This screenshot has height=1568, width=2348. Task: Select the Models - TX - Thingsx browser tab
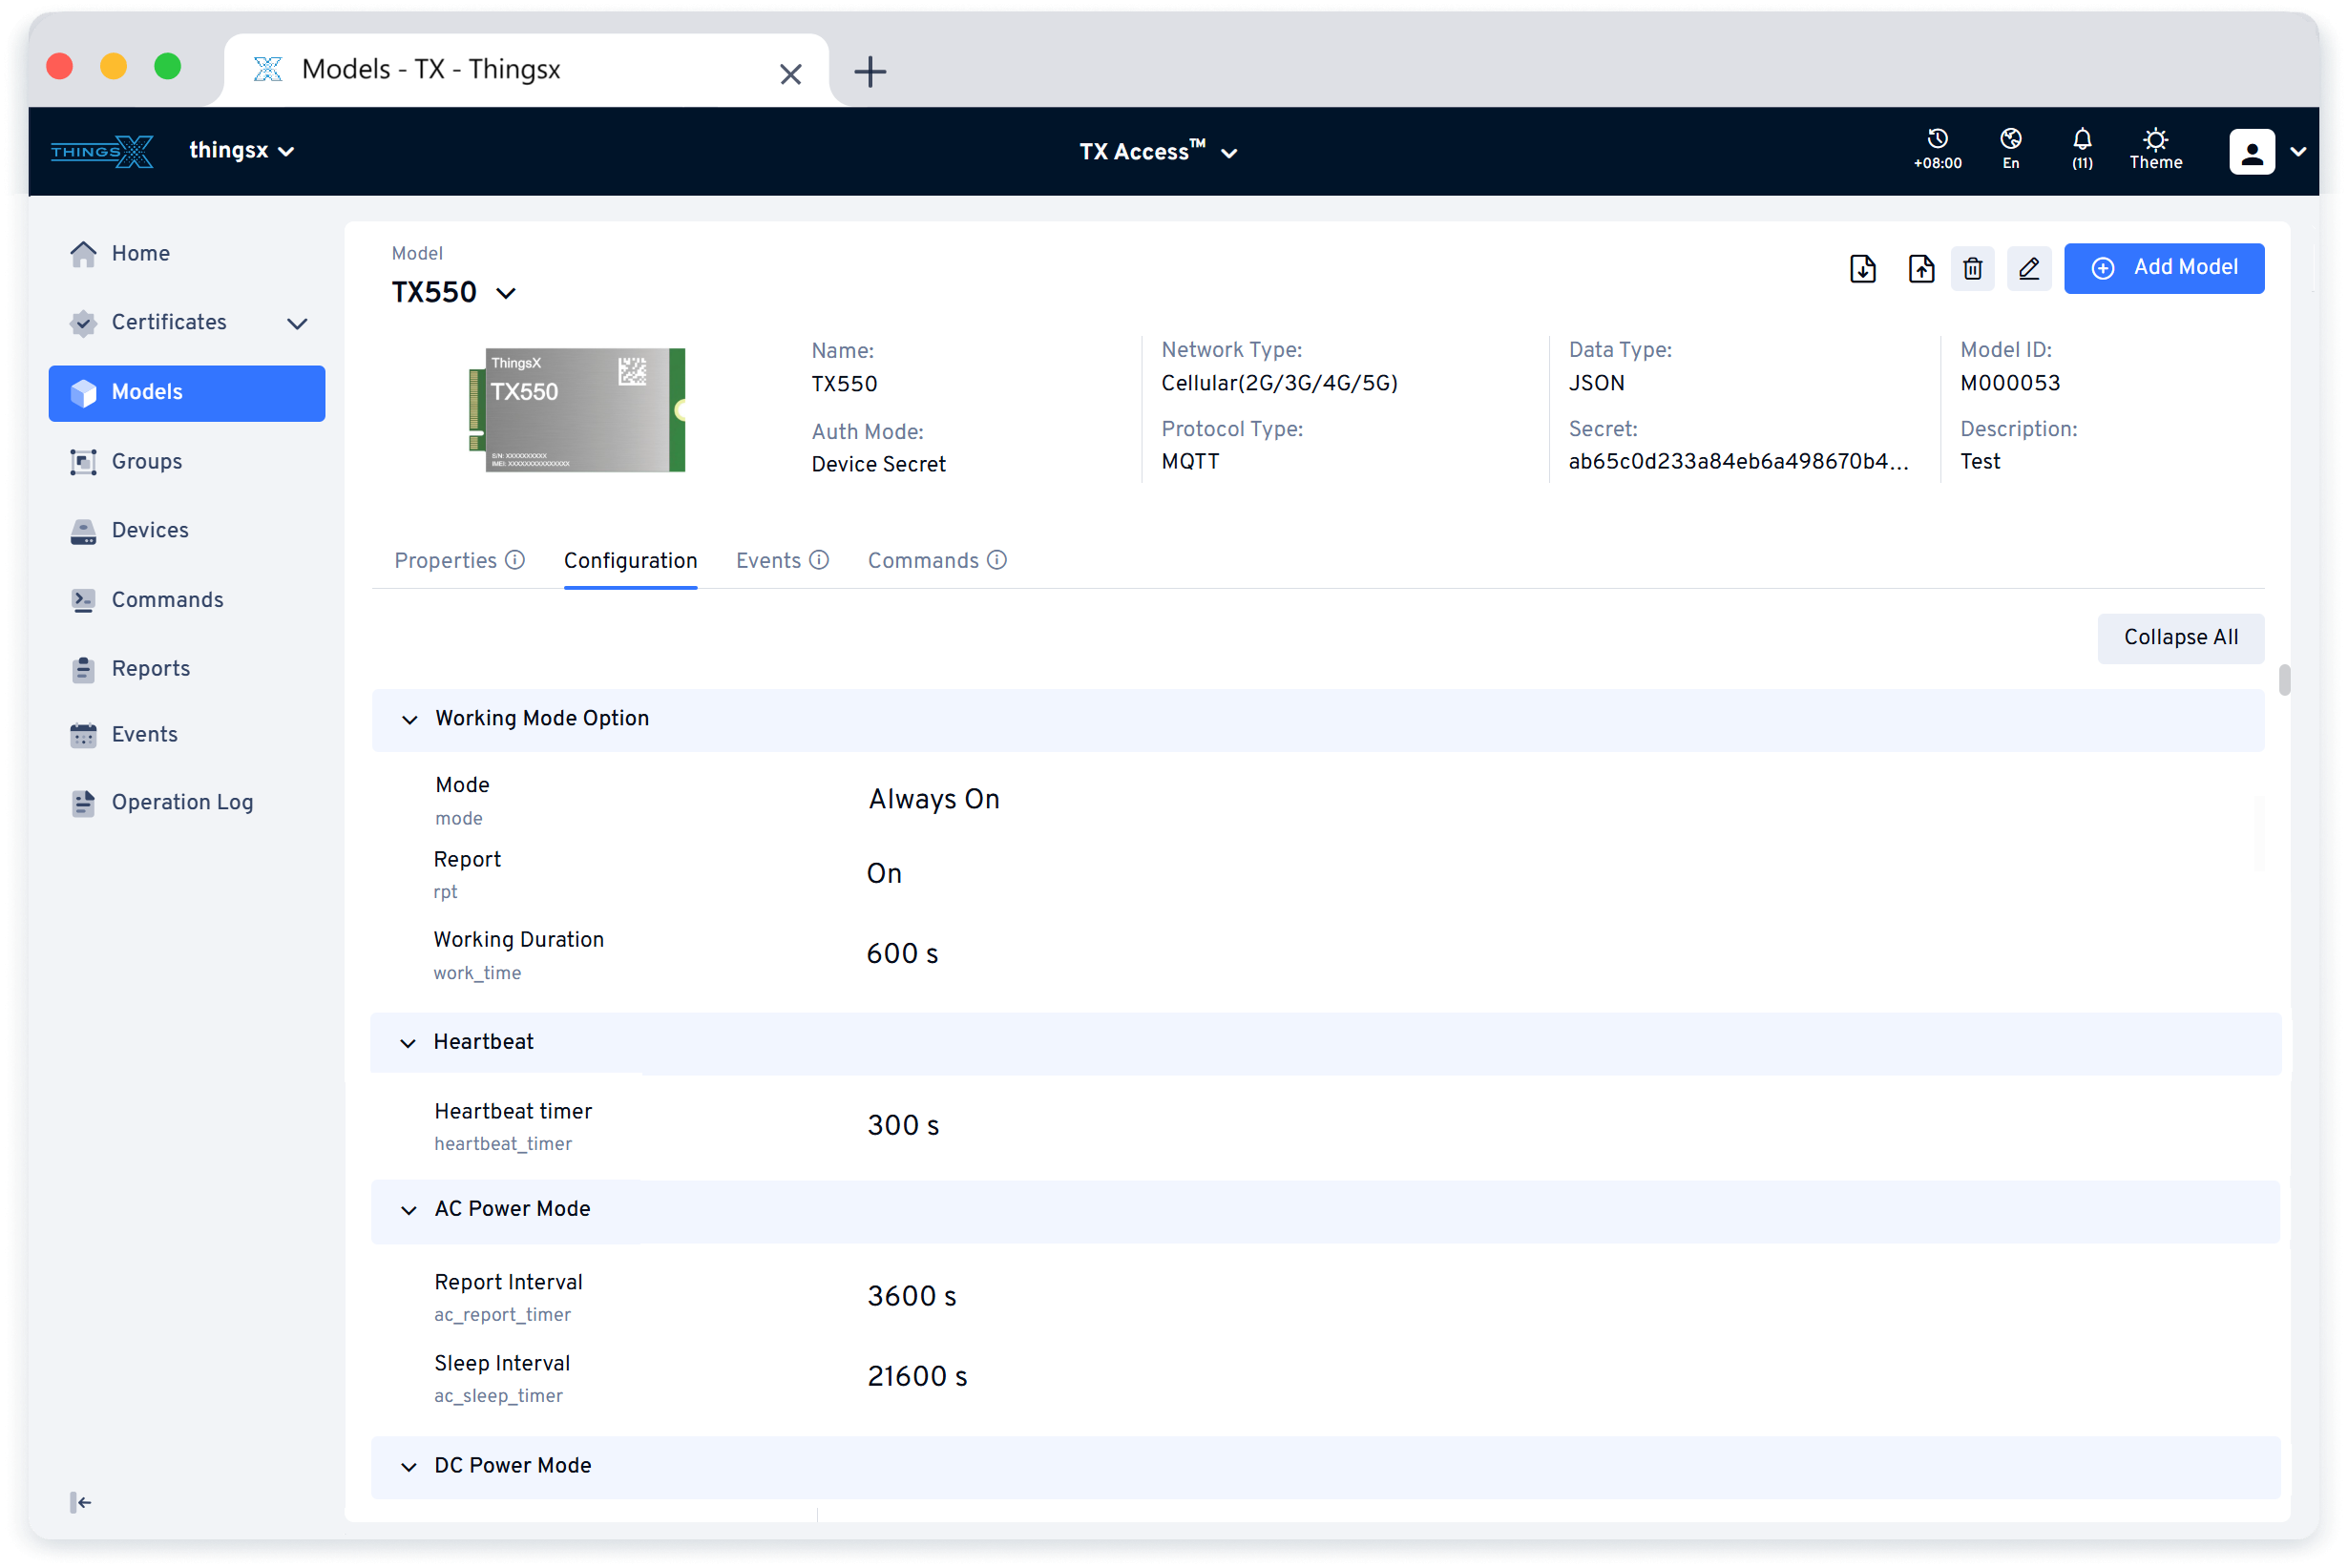coord(527,70)
